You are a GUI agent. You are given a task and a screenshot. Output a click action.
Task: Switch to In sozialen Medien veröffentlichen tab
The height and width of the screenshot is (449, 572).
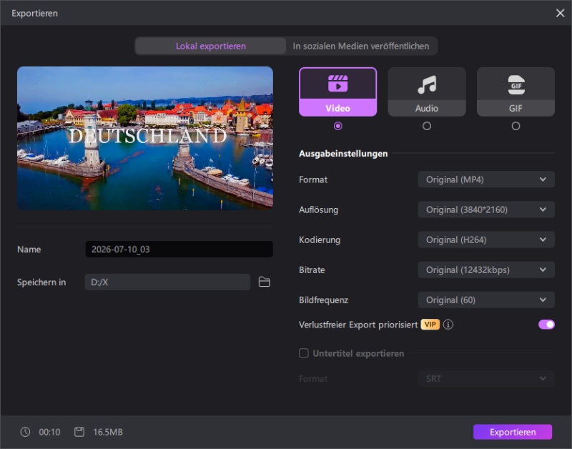point(361,46)
